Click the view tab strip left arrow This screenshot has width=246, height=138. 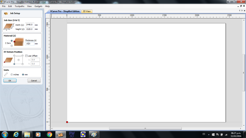(x=240, y=11)
